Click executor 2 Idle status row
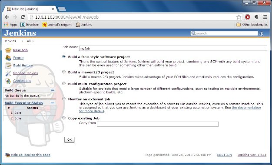This screenshot has width=272, height=165. pyautogui.click(x=30, y=118)
